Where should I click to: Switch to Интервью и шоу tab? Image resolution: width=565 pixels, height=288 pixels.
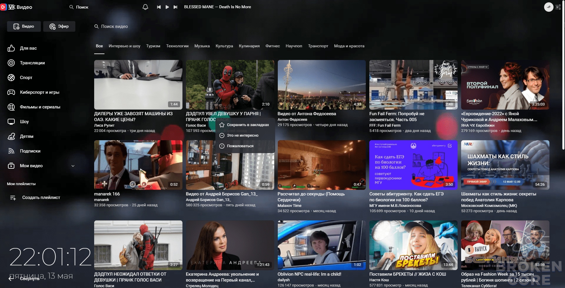[124, 46]
